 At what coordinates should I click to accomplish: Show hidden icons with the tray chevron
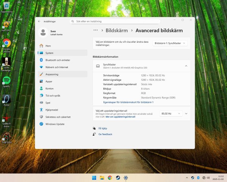pos(187,177)
